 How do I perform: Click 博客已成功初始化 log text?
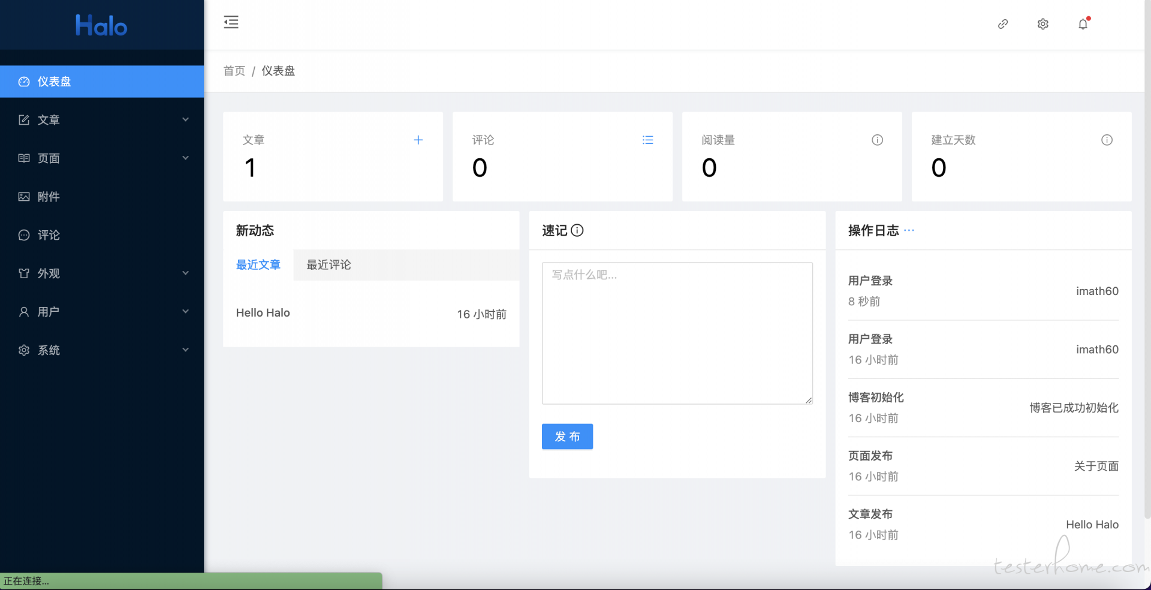point(1074,408)
